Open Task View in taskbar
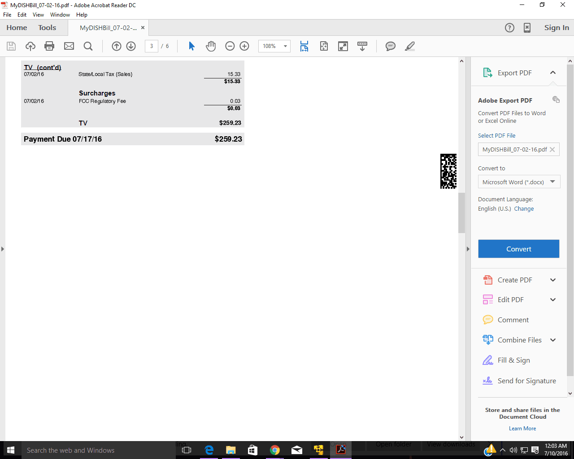 click(187, 450)
